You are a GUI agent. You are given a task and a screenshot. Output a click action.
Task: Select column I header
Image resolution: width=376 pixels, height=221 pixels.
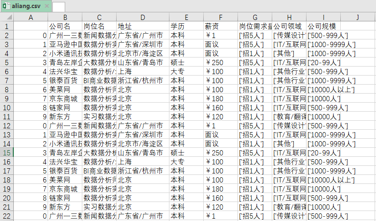point(324,17)
